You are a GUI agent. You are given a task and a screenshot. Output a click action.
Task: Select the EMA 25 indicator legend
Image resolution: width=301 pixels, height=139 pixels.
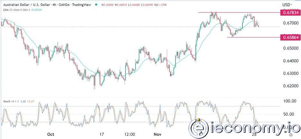point(13,10)
